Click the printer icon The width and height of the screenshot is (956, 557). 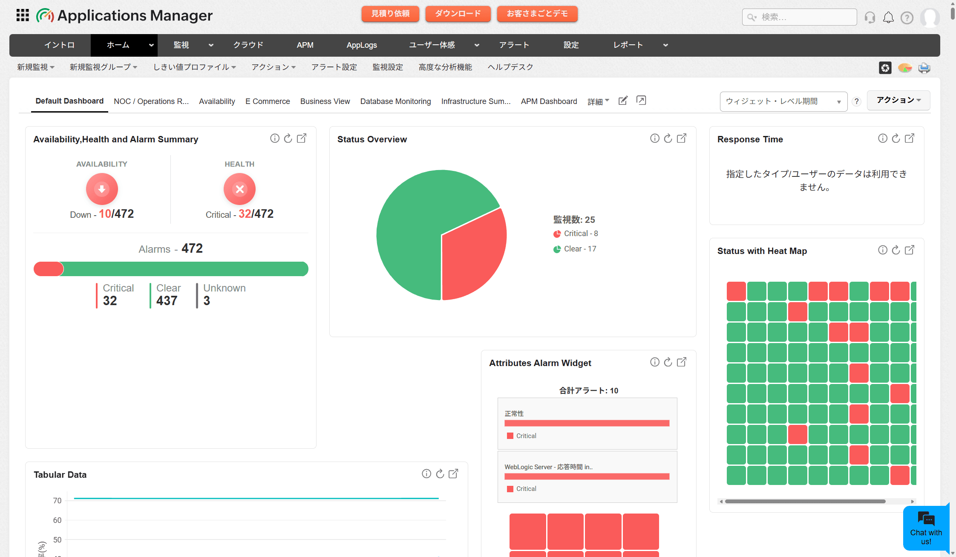[x=924, y=68]
